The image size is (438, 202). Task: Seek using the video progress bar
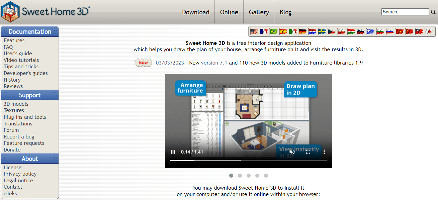[x=248, y=161]
